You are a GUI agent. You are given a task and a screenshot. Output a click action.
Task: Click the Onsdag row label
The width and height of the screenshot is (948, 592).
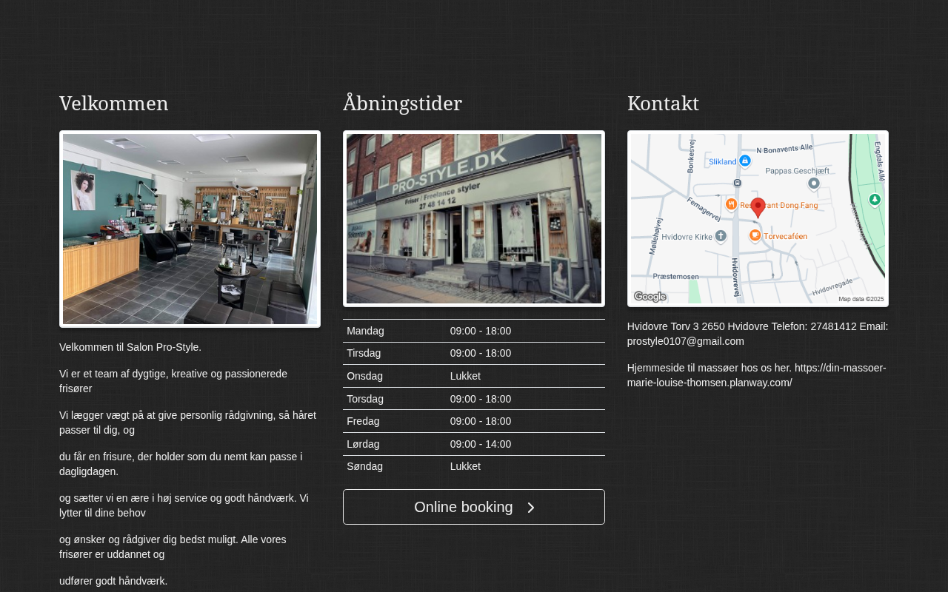click(x=365, y=376)
